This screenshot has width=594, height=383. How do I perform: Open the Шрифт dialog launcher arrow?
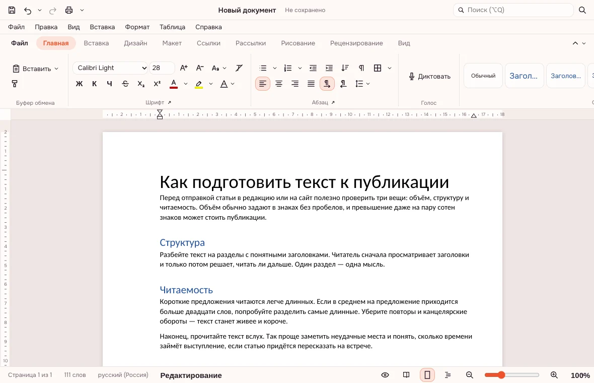tap(169, 102)
